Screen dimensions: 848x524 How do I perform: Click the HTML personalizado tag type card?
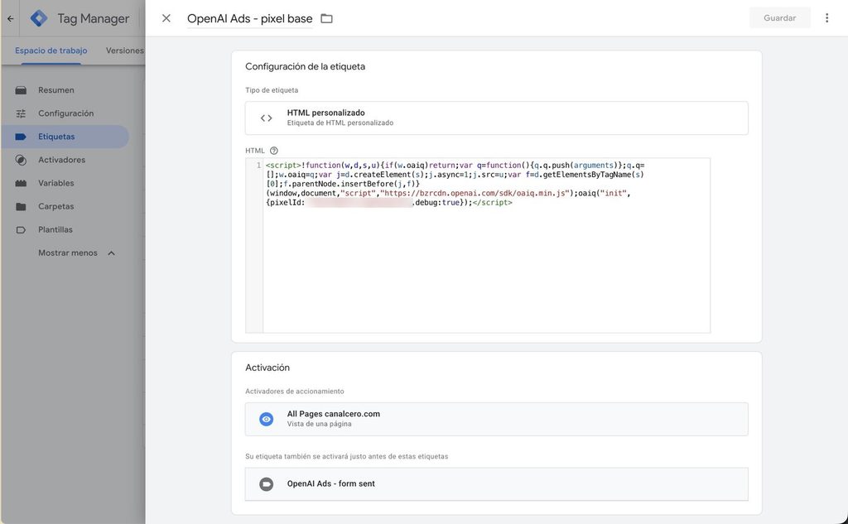pos(497,118)
